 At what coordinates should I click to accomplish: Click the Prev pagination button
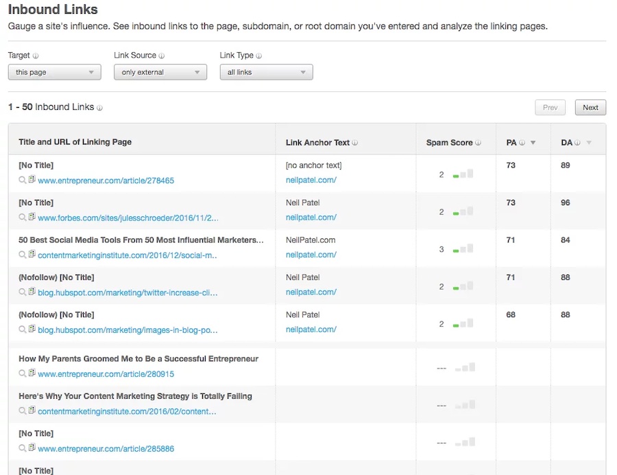click(550, 107)
